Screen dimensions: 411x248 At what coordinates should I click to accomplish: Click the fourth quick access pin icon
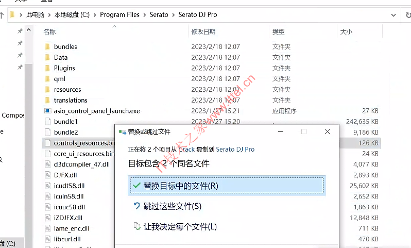coord(20,67)
